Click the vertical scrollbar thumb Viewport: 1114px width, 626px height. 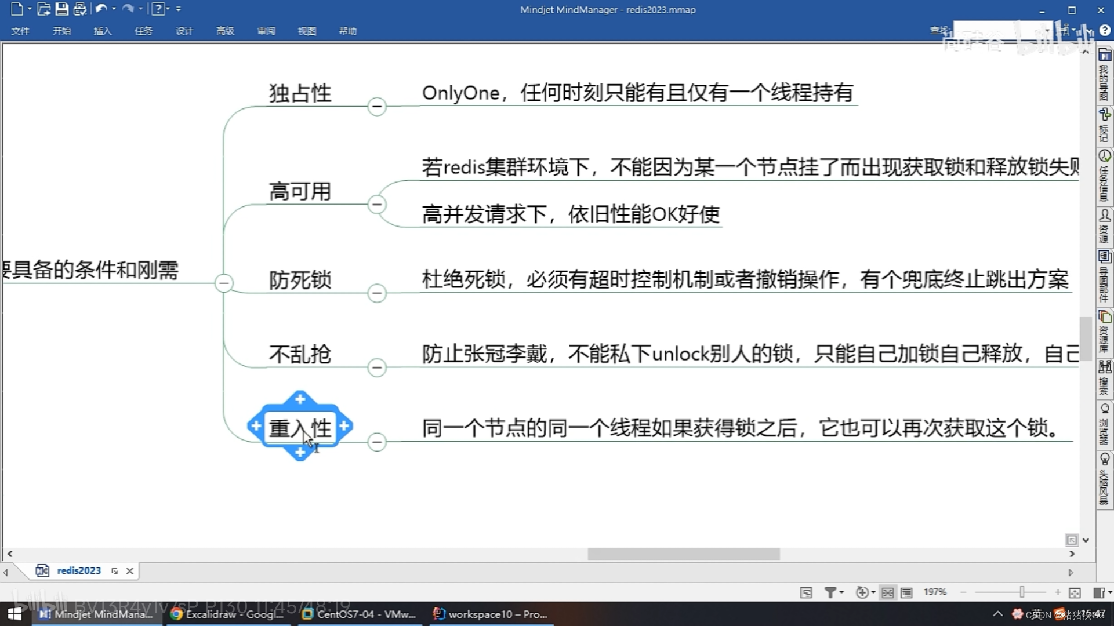click(1086, 339)
